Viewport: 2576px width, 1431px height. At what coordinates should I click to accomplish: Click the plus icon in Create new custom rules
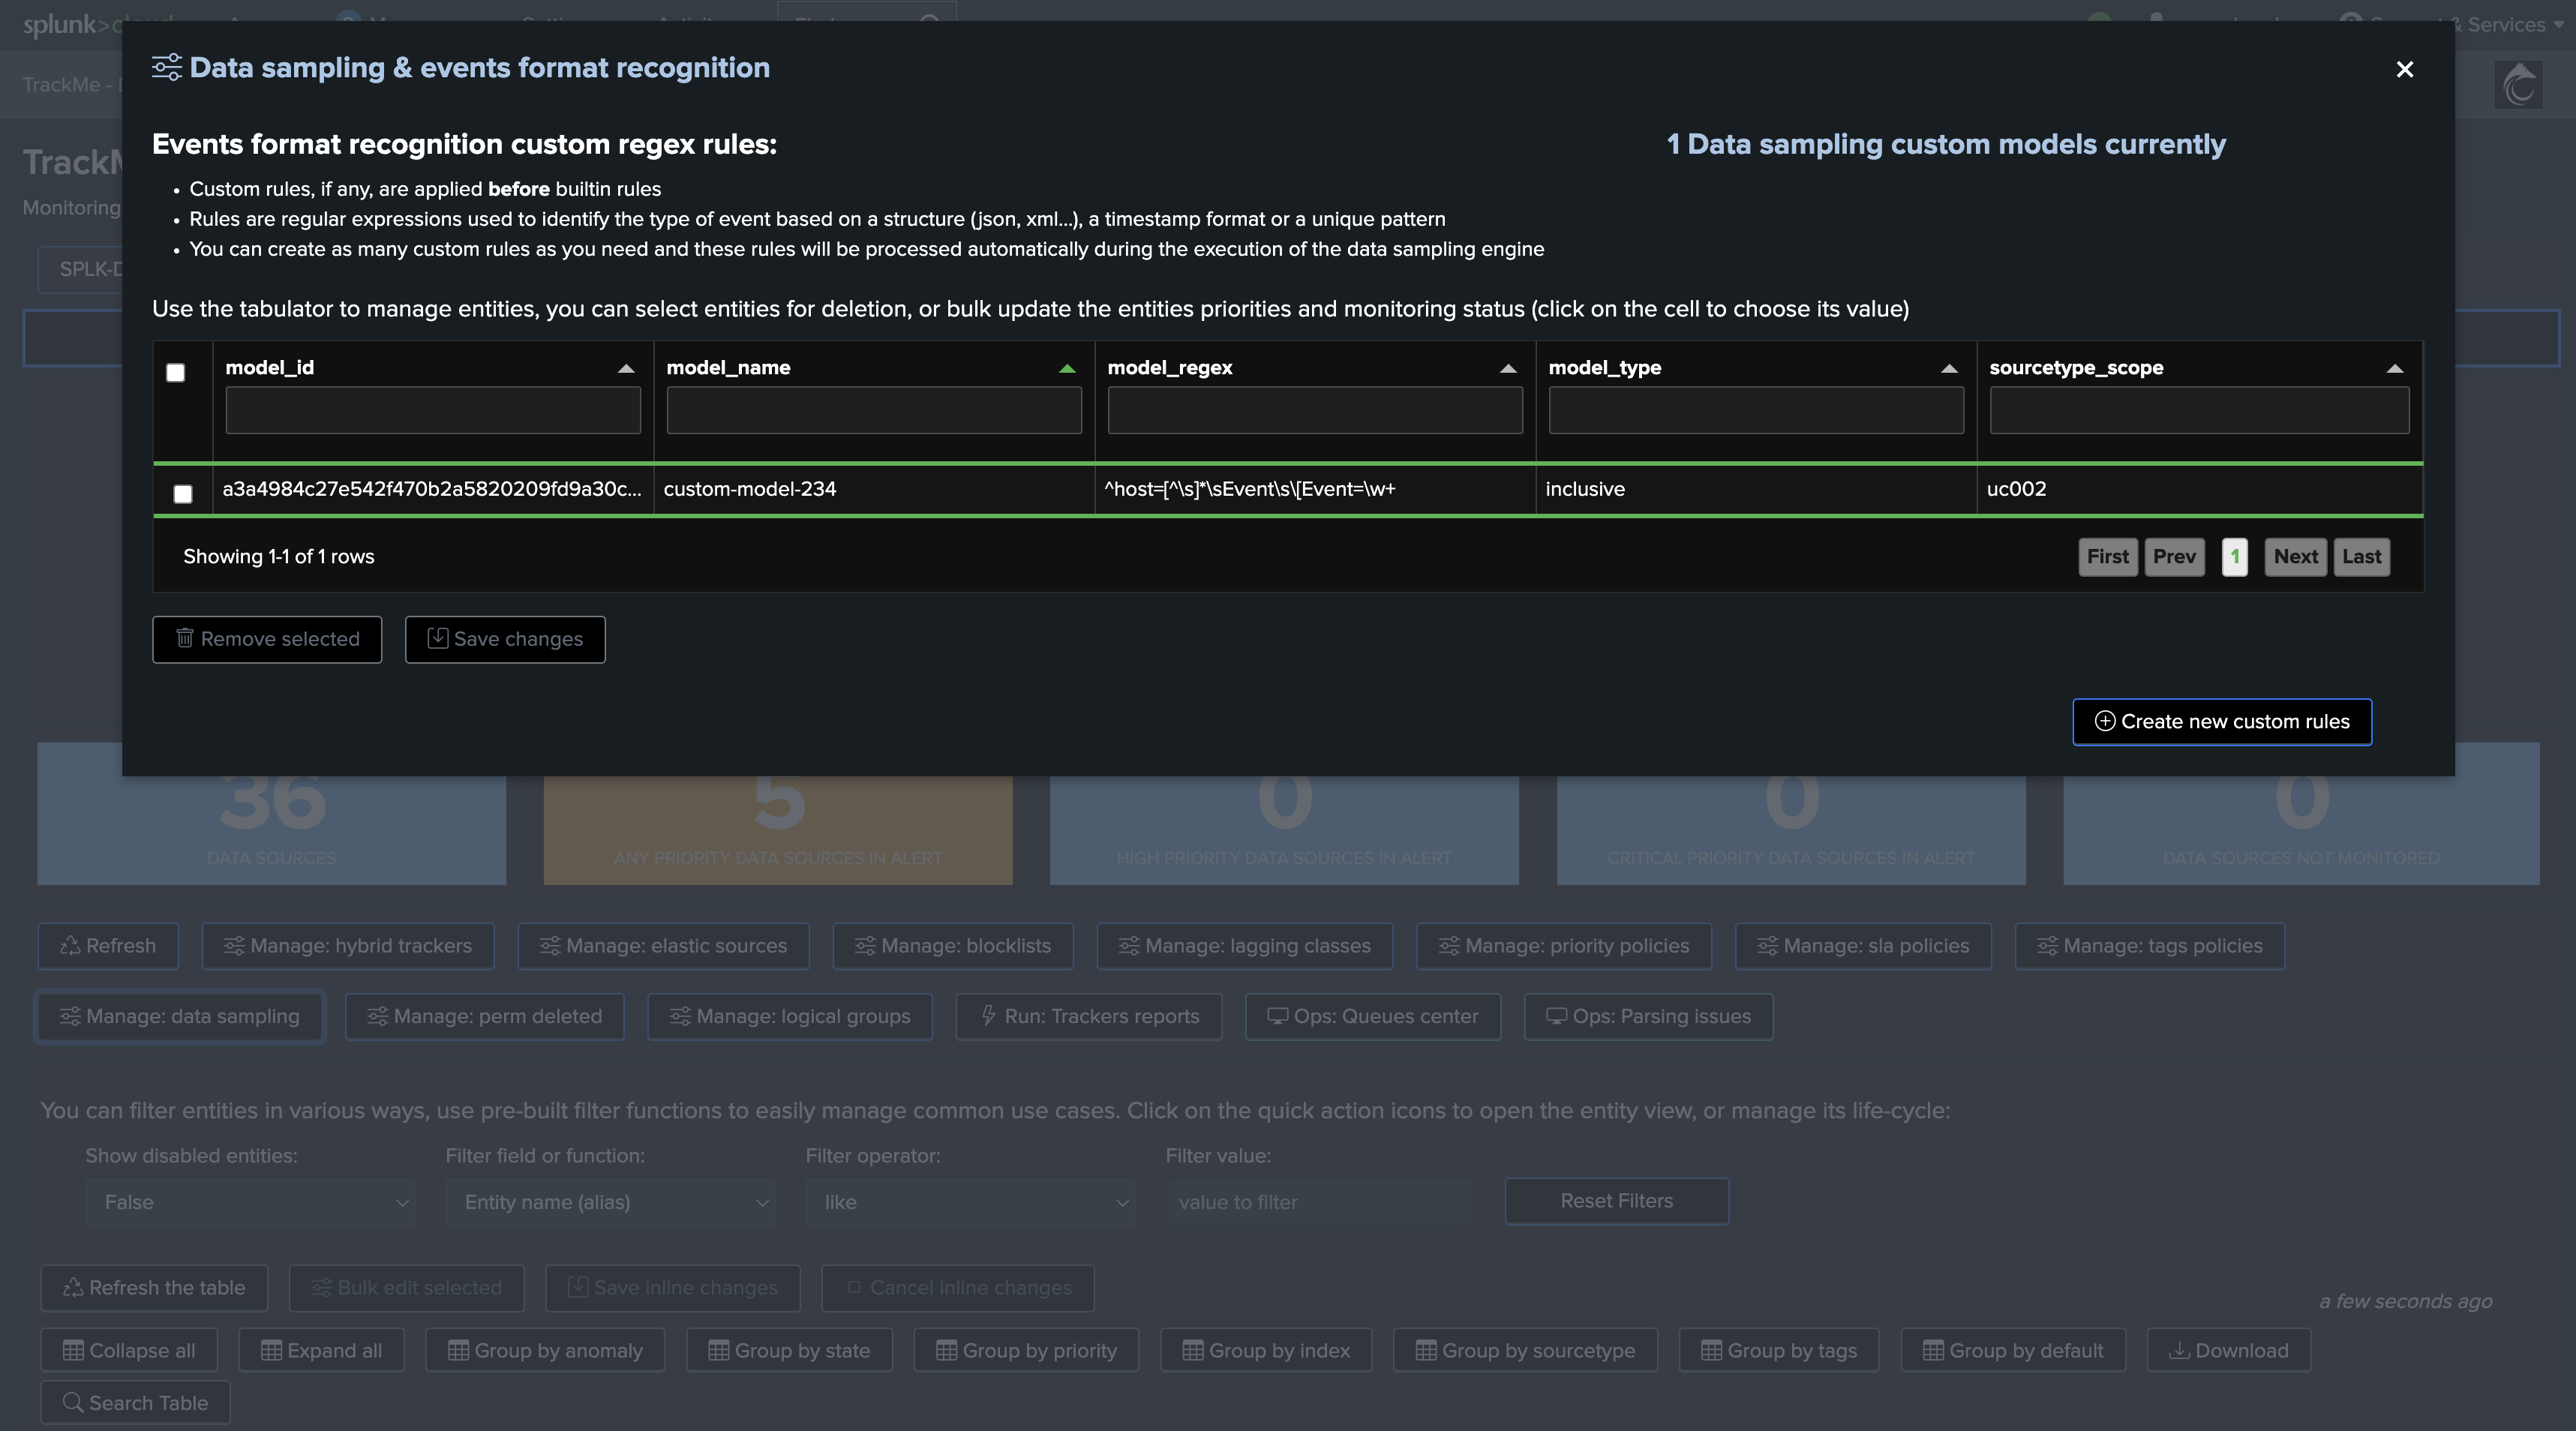(x=2104, y=721)
